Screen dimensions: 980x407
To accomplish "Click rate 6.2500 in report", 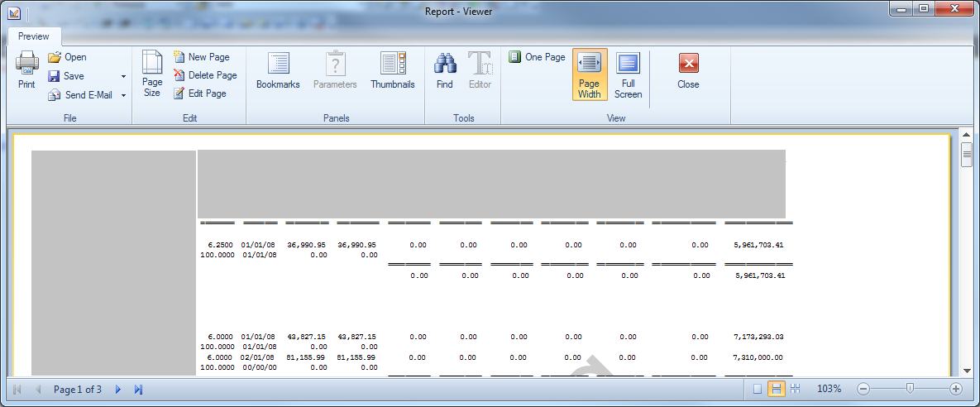I will [220, 245].
